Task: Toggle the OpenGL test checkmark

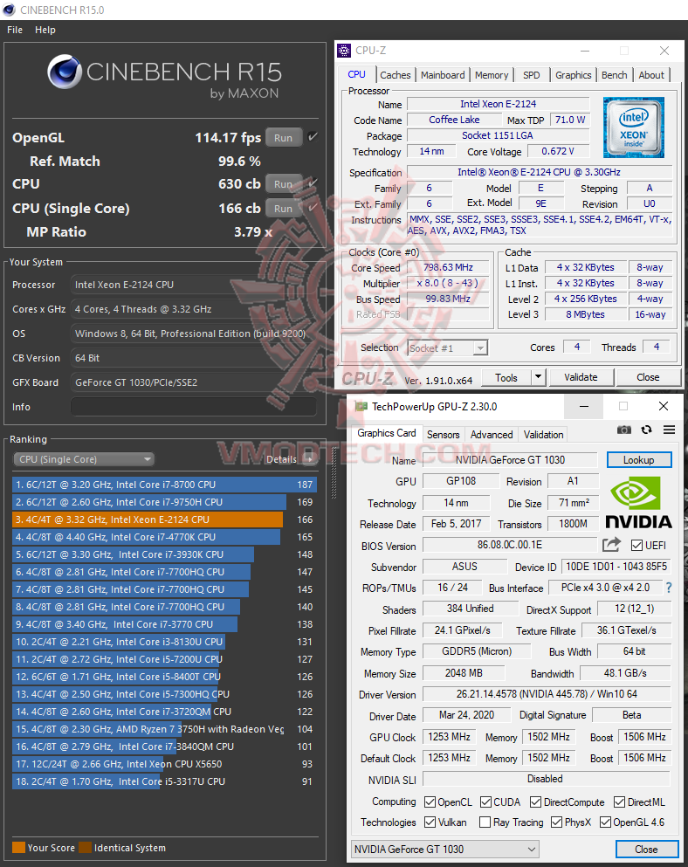Action: tap(313, 136)
